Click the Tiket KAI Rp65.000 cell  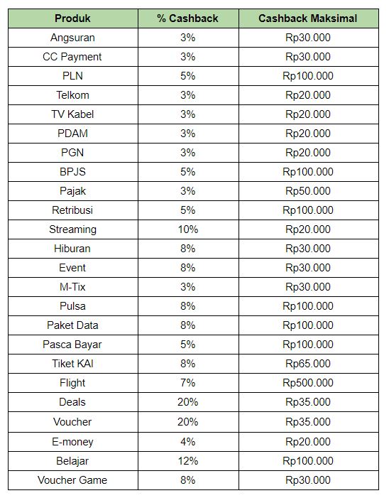coord(308,364)
